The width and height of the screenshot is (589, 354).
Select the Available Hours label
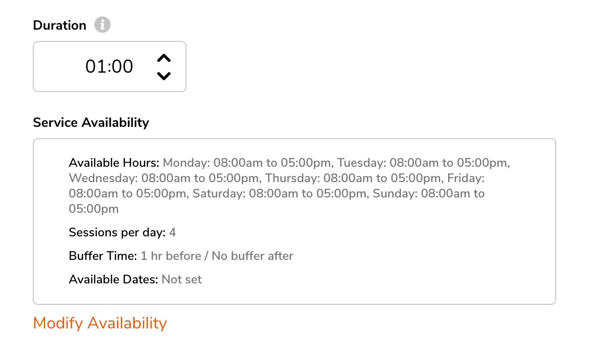114,163
